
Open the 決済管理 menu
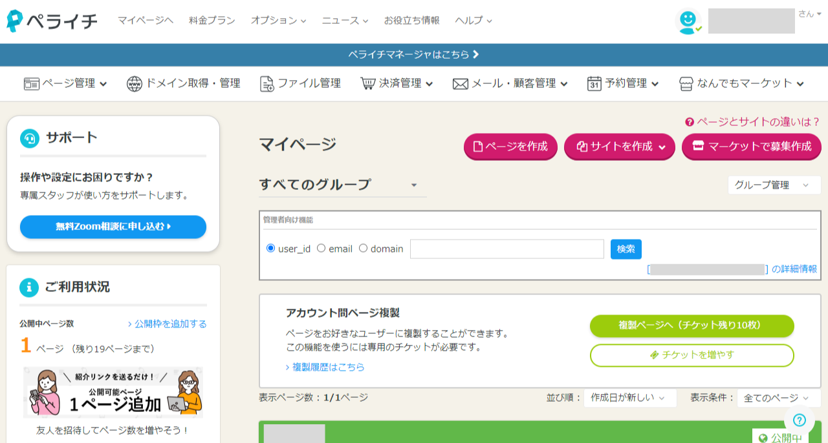397,83
